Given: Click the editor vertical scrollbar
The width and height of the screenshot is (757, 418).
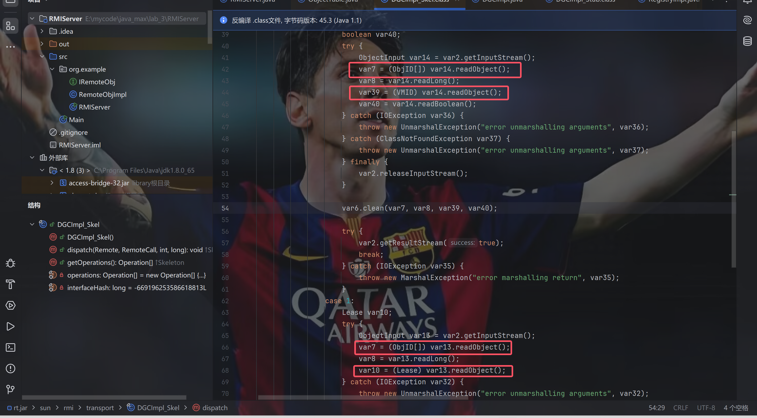Looking at the screenshot, I should tap(734, 199).
